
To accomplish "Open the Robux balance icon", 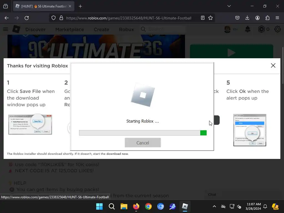I will [261, 29].
